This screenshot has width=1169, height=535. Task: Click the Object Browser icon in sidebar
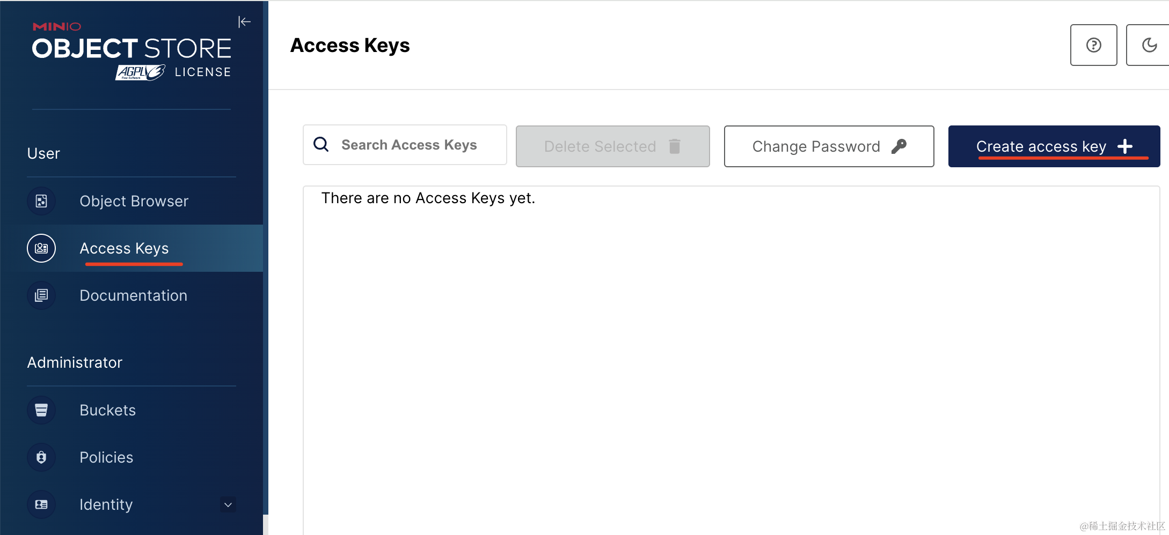coord(41,201)
